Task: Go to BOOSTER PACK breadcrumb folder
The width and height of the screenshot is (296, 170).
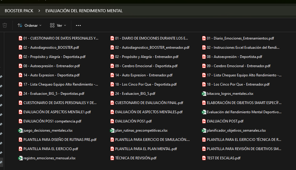Action: tap(19, 11)
